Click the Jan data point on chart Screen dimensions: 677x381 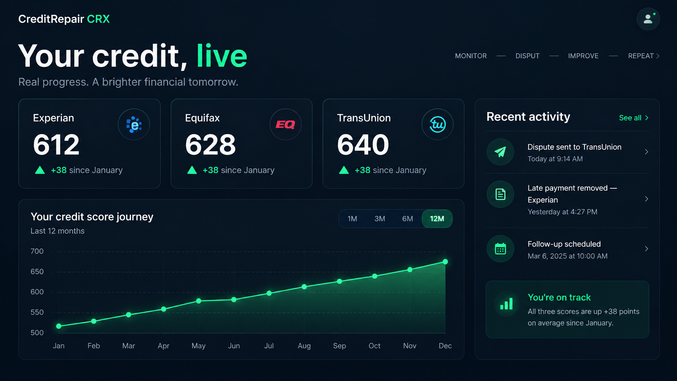point(59,326)
